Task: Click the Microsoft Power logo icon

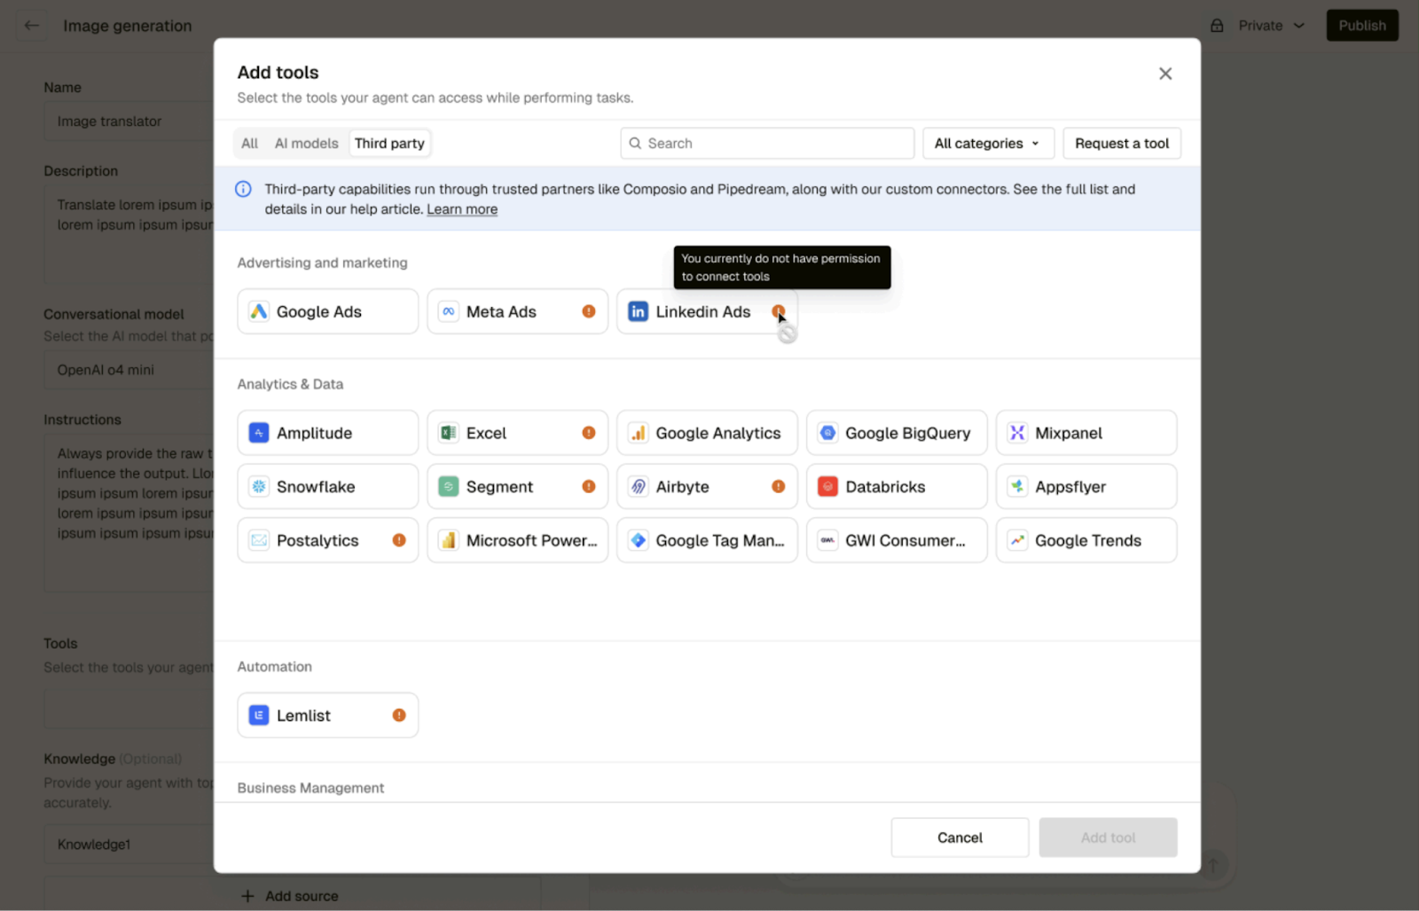Action: click(x=449, y=540)
